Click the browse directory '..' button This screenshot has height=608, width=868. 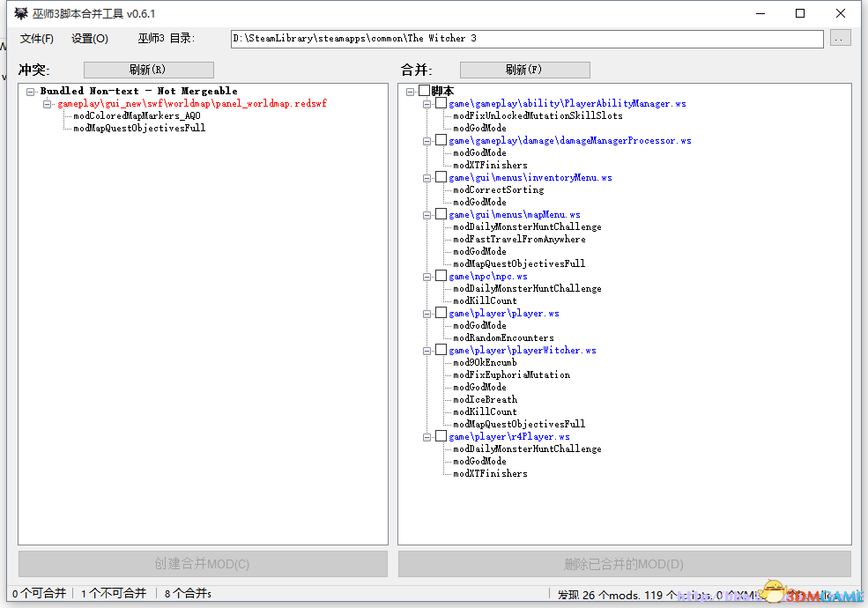click(841, 38)
